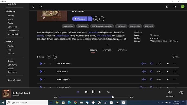Skip to previous track

click(x=86, y=92)
